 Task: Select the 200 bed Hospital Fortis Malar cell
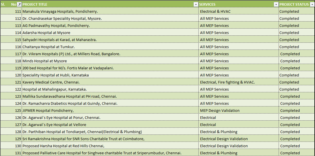[x=68, y=68]
